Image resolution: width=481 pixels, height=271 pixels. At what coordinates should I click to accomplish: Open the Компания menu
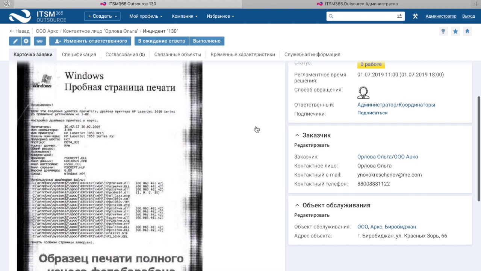[185, 16]
